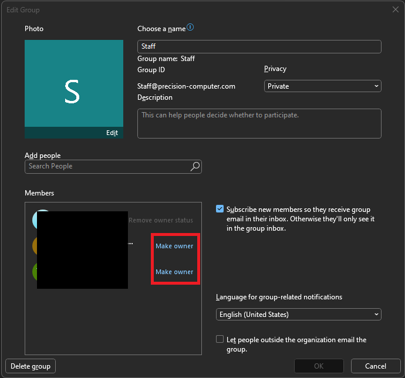Focus the group name field containing Staff
Image resolution: width=405 pixels, height=378 pixels.
(x=259, y=46)
